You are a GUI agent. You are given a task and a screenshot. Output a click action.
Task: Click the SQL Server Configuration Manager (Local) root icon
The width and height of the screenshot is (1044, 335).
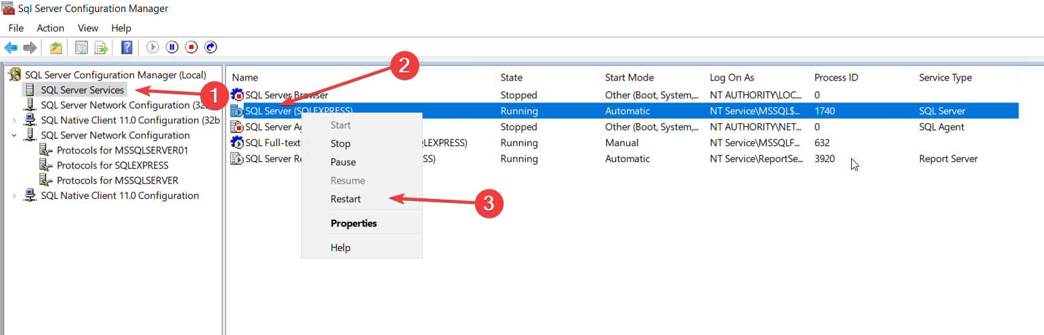15,74
